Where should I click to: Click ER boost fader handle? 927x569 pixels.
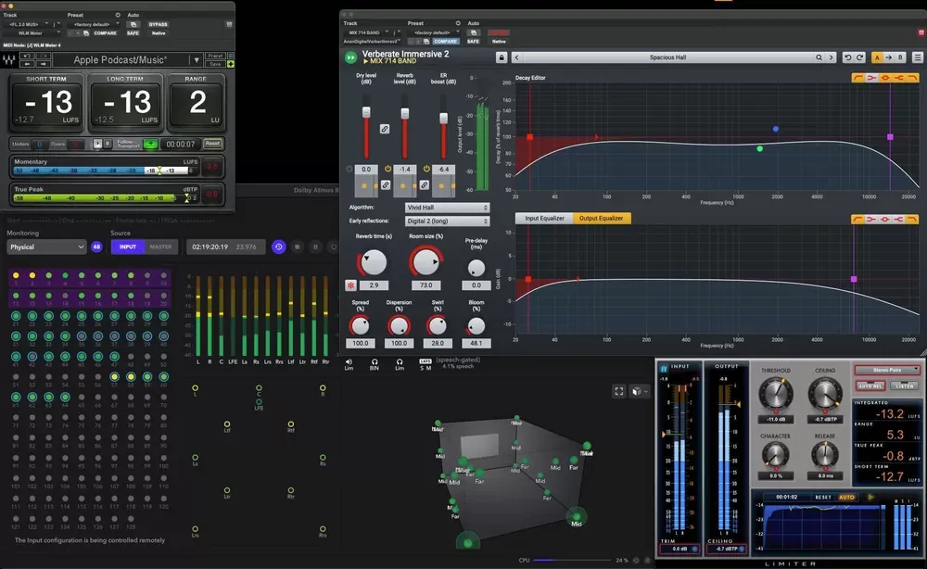pyautogui.click(x=443, y=119)
